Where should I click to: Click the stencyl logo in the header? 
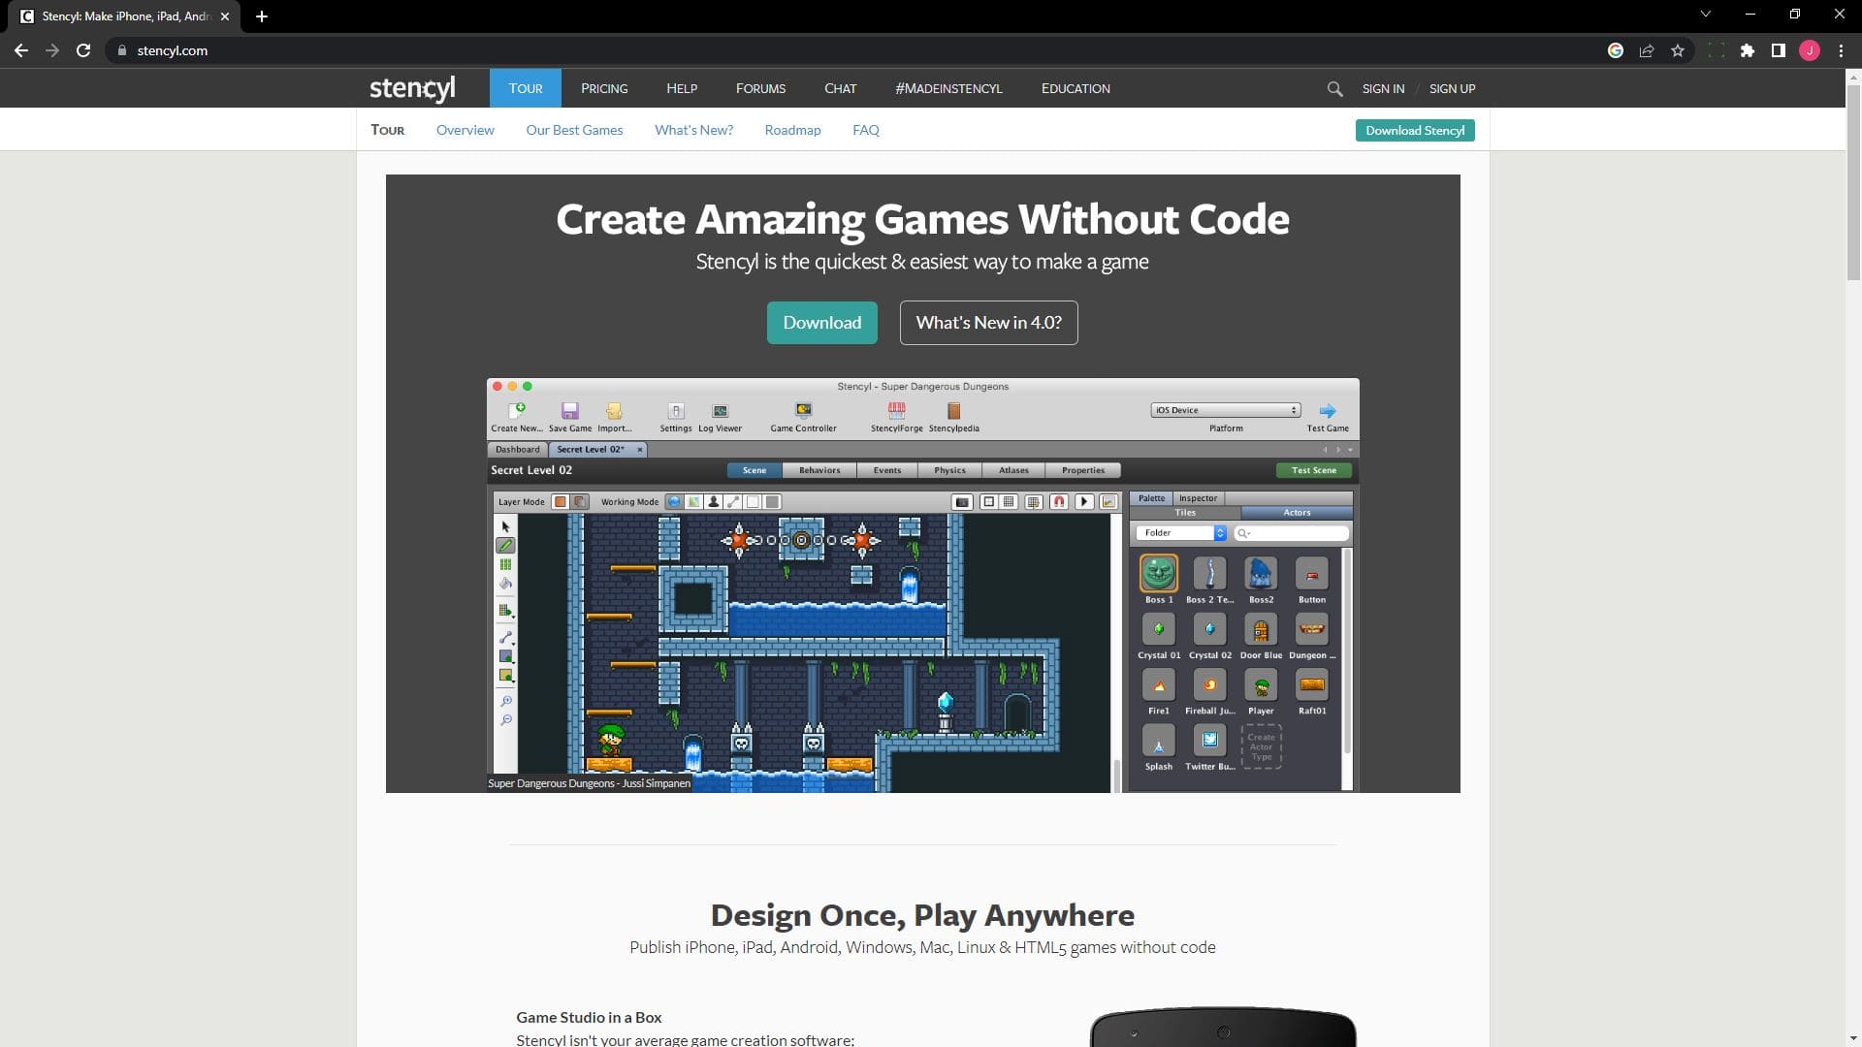[412, 88]
